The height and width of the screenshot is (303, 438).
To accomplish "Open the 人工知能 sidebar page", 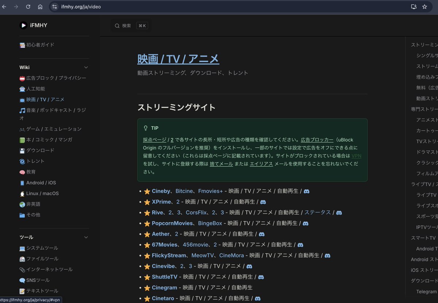I will tap(32, 89).
